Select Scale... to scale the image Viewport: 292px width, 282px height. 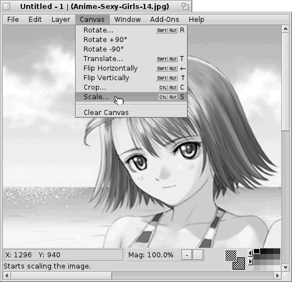point(131,97)
